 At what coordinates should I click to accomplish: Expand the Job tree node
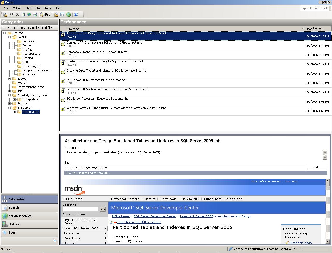[9, 91]
